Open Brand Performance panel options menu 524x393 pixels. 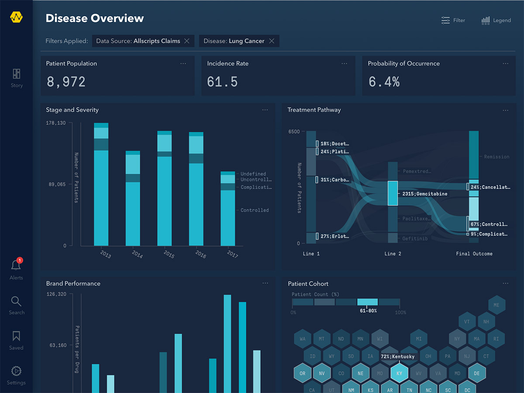(x=265, y=283)
